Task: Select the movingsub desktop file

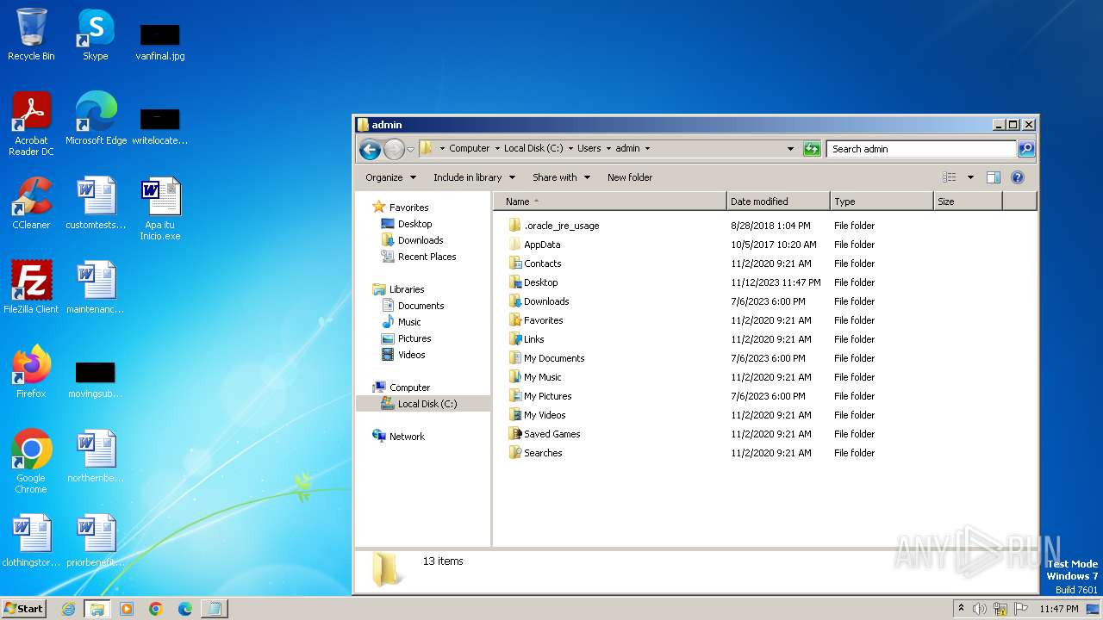Action: [96, 379]
